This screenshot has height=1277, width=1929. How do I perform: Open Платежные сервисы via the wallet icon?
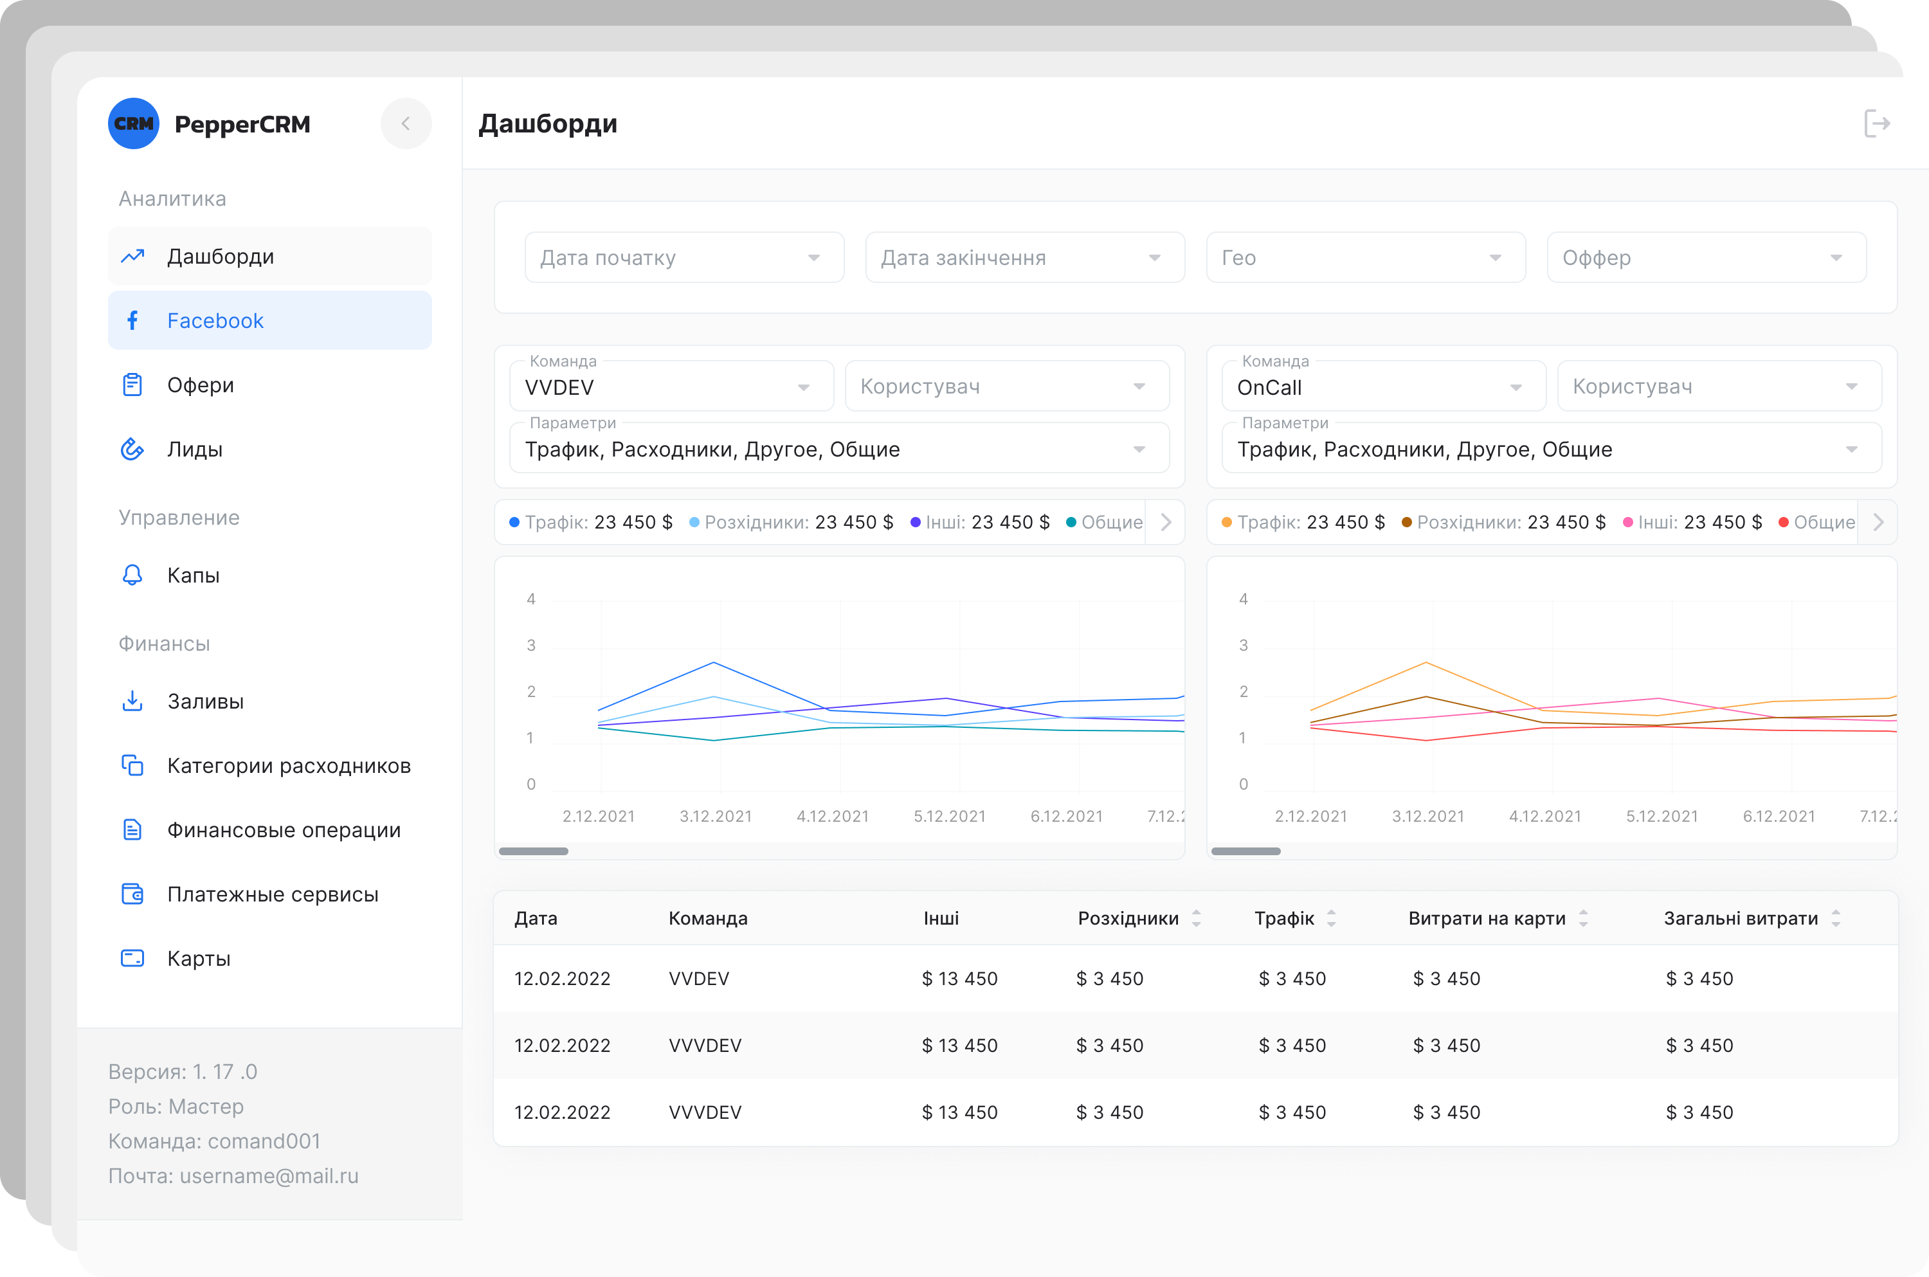coord(132,893)
